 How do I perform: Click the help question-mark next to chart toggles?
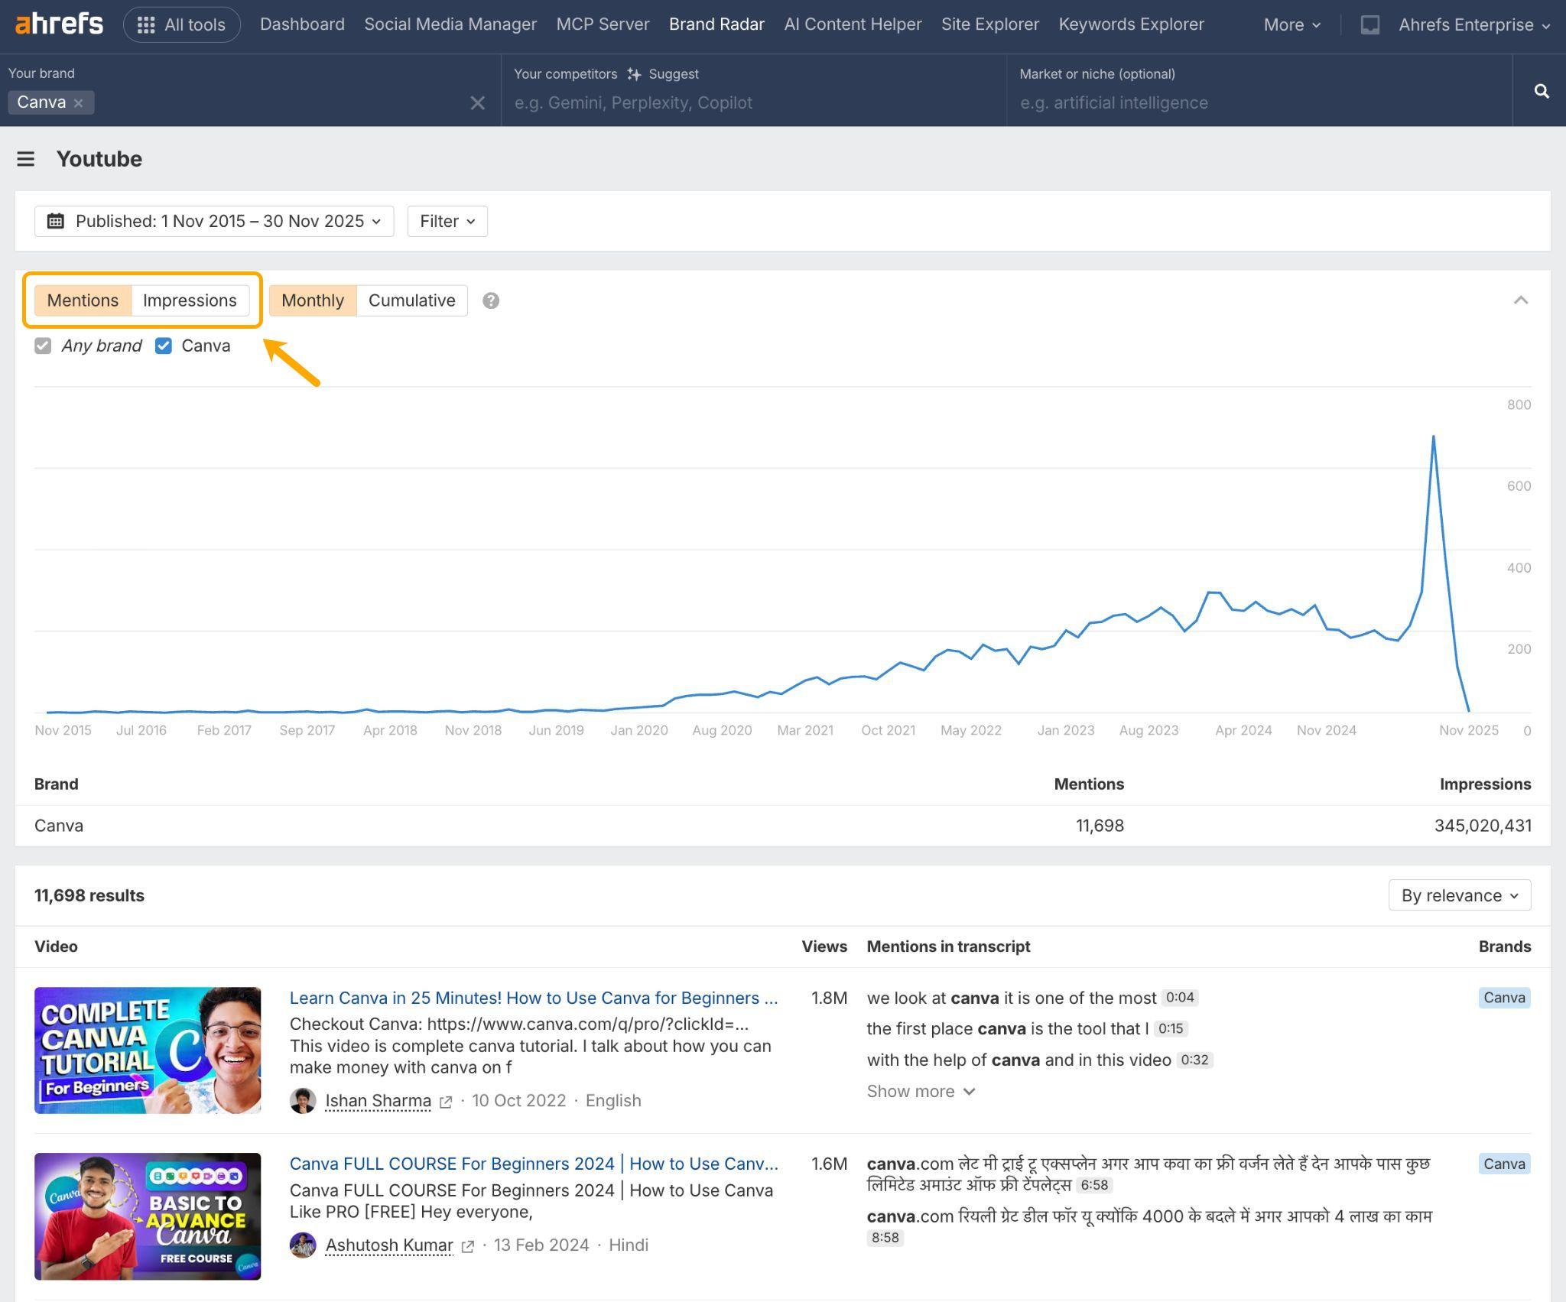[490, 300]
